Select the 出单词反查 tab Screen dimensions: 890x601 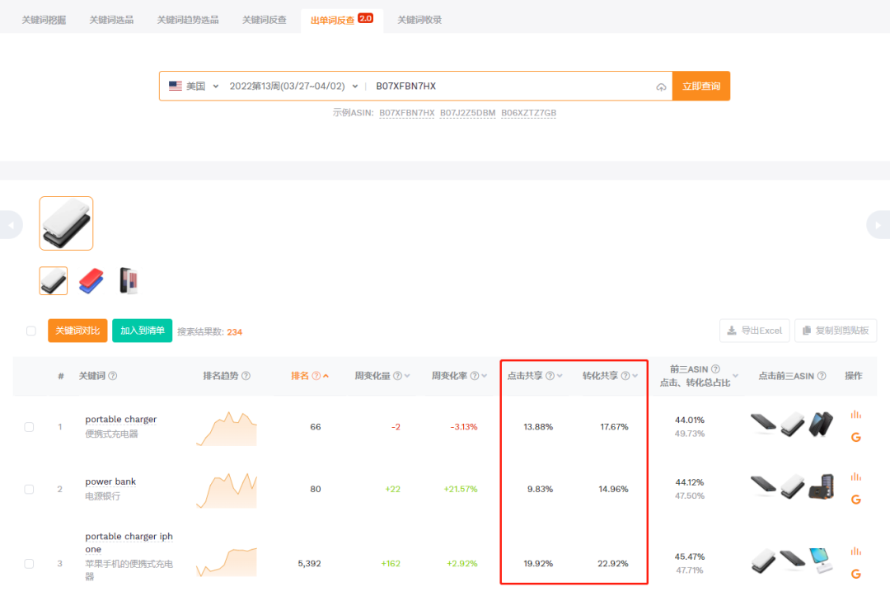[x=341, y=20]
